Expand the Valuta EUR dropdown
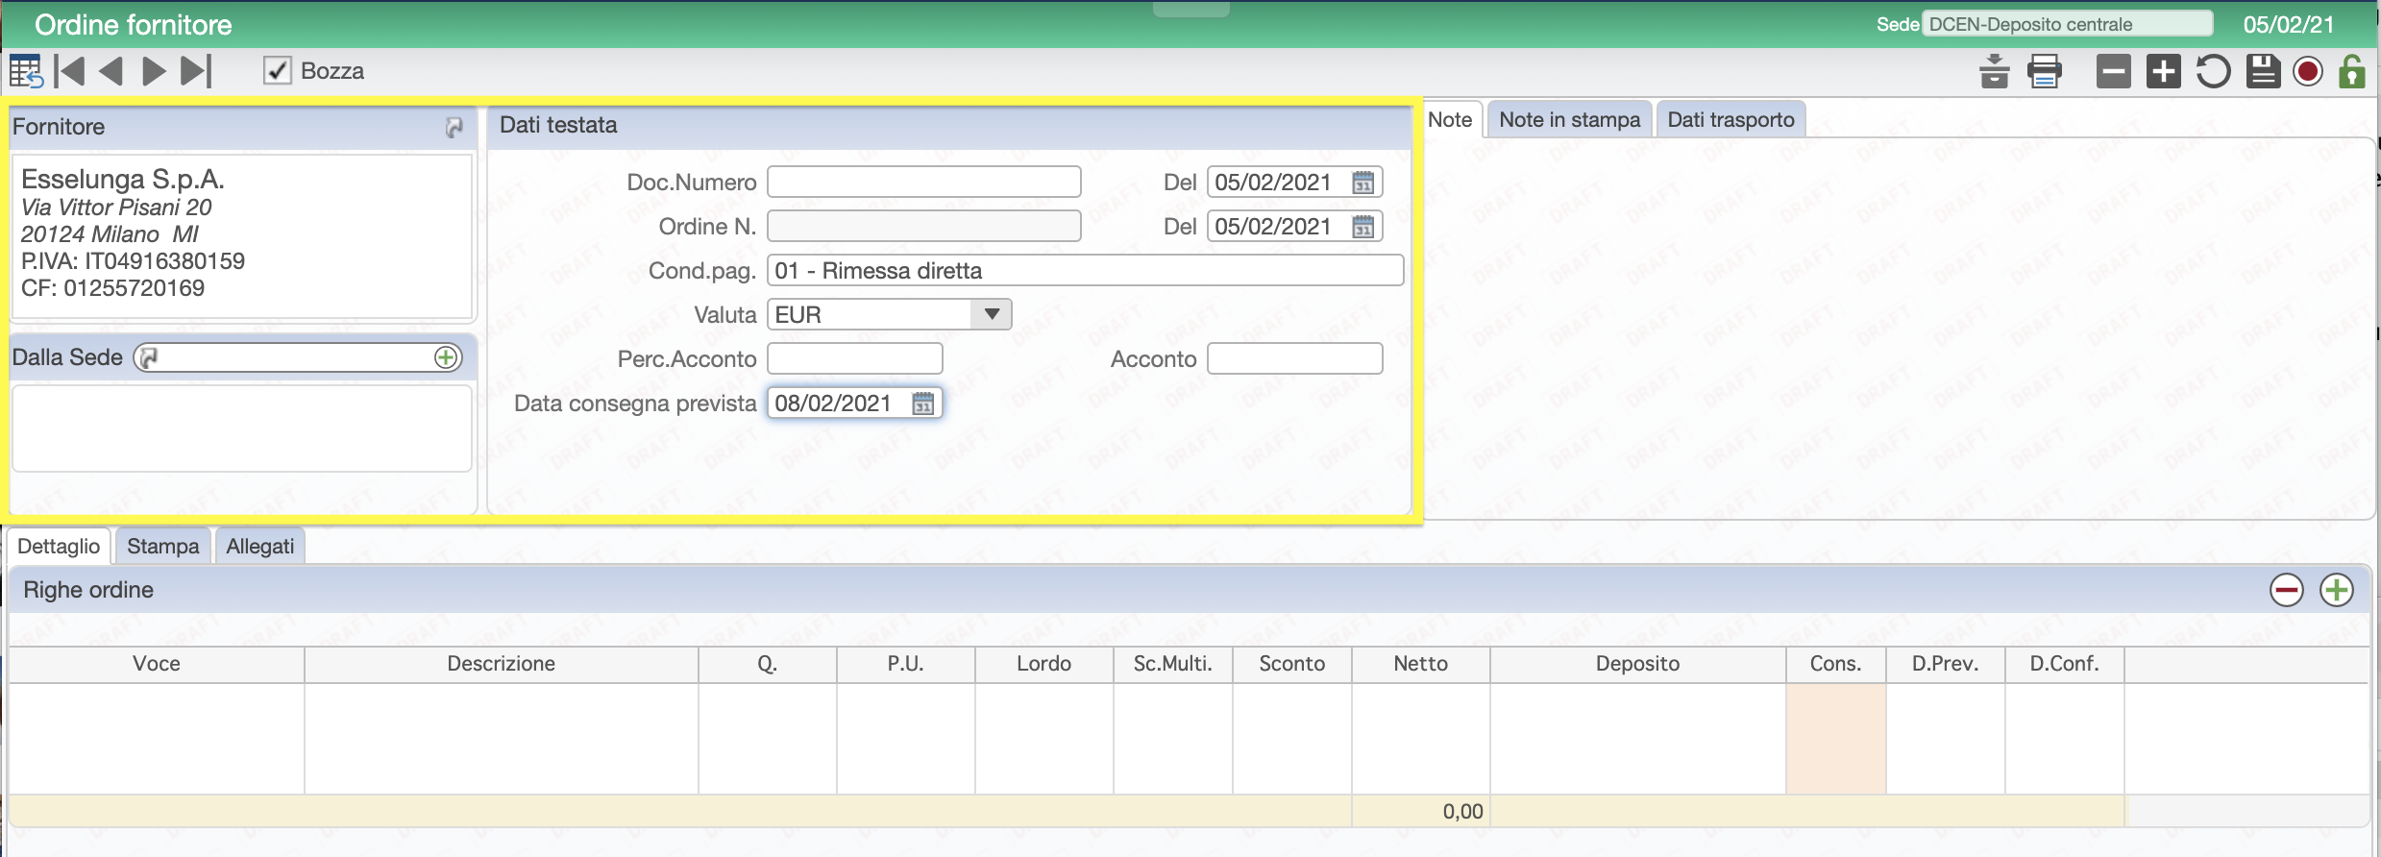 (x=992, y=314)
